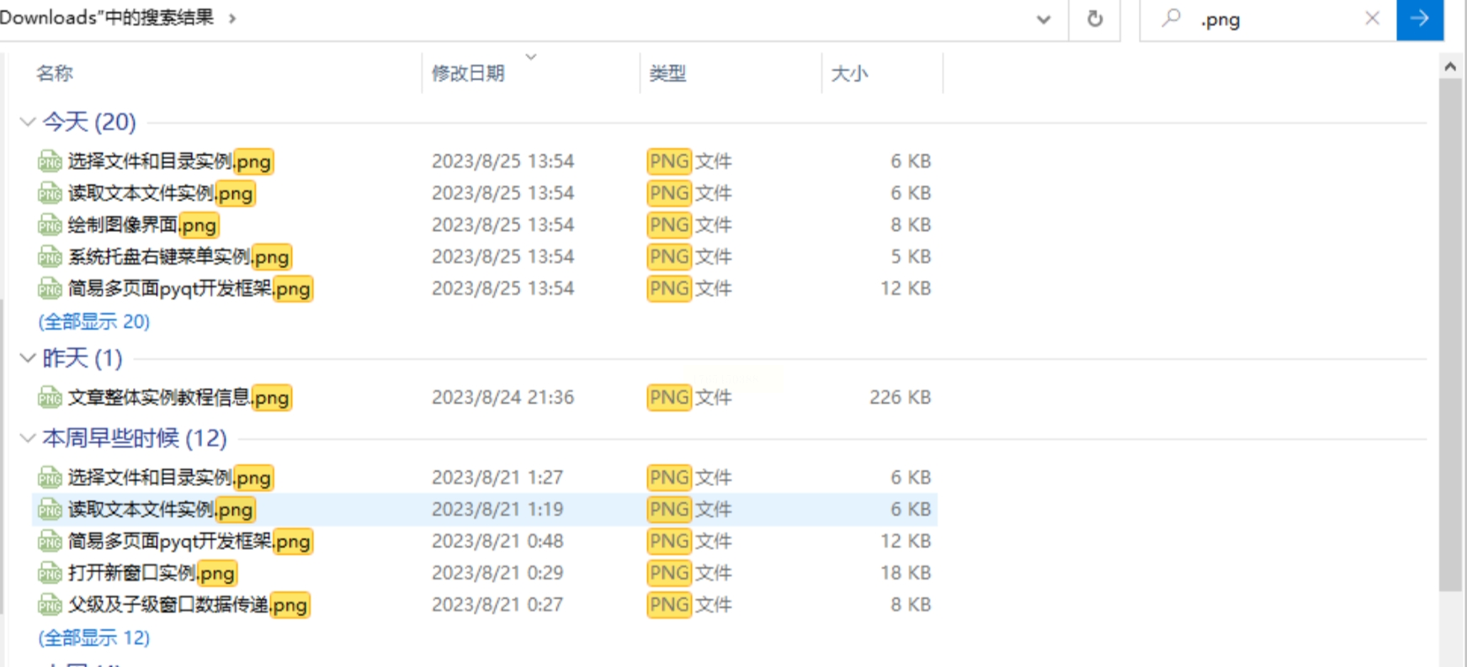The width and height of the screenshot is (1467, 667).
Task: Select the PNG icon of 读取文本文件实例.png dated 1:19
Action: tap(50, 510)
